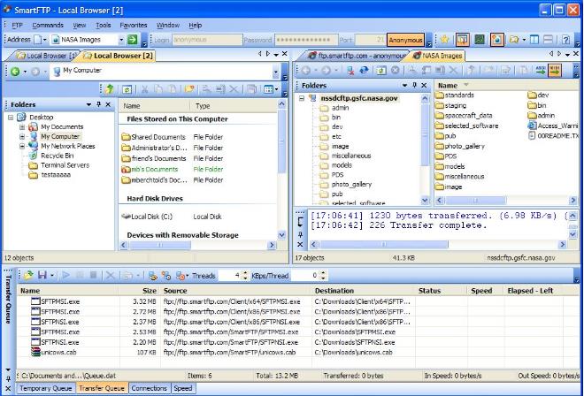Toggle the Anonymous login button
This screenshot has width=584, height=396.
405,40
